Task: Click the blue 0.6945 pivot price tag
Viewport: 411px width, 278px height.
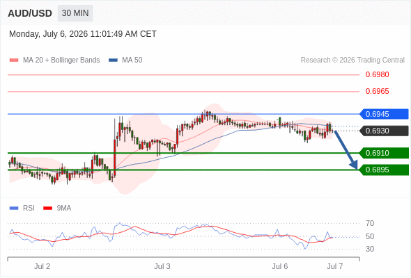Action: 384,114
